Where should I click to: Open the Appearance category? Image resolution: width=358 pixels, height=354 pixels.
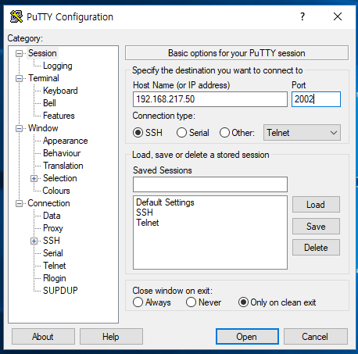66,141
